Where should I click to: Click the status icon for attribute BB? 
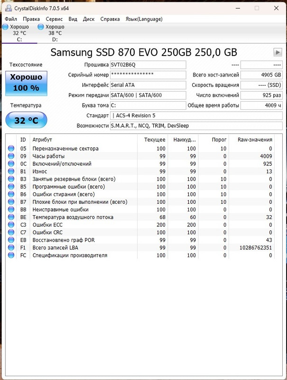(x=11, y=209)
